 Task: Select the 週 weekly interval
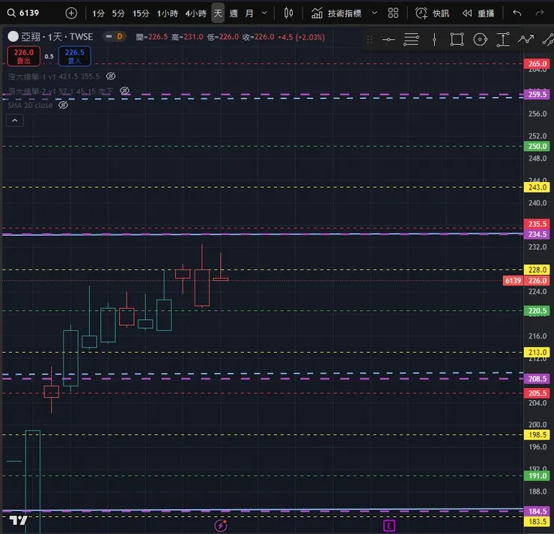point(234,13)
